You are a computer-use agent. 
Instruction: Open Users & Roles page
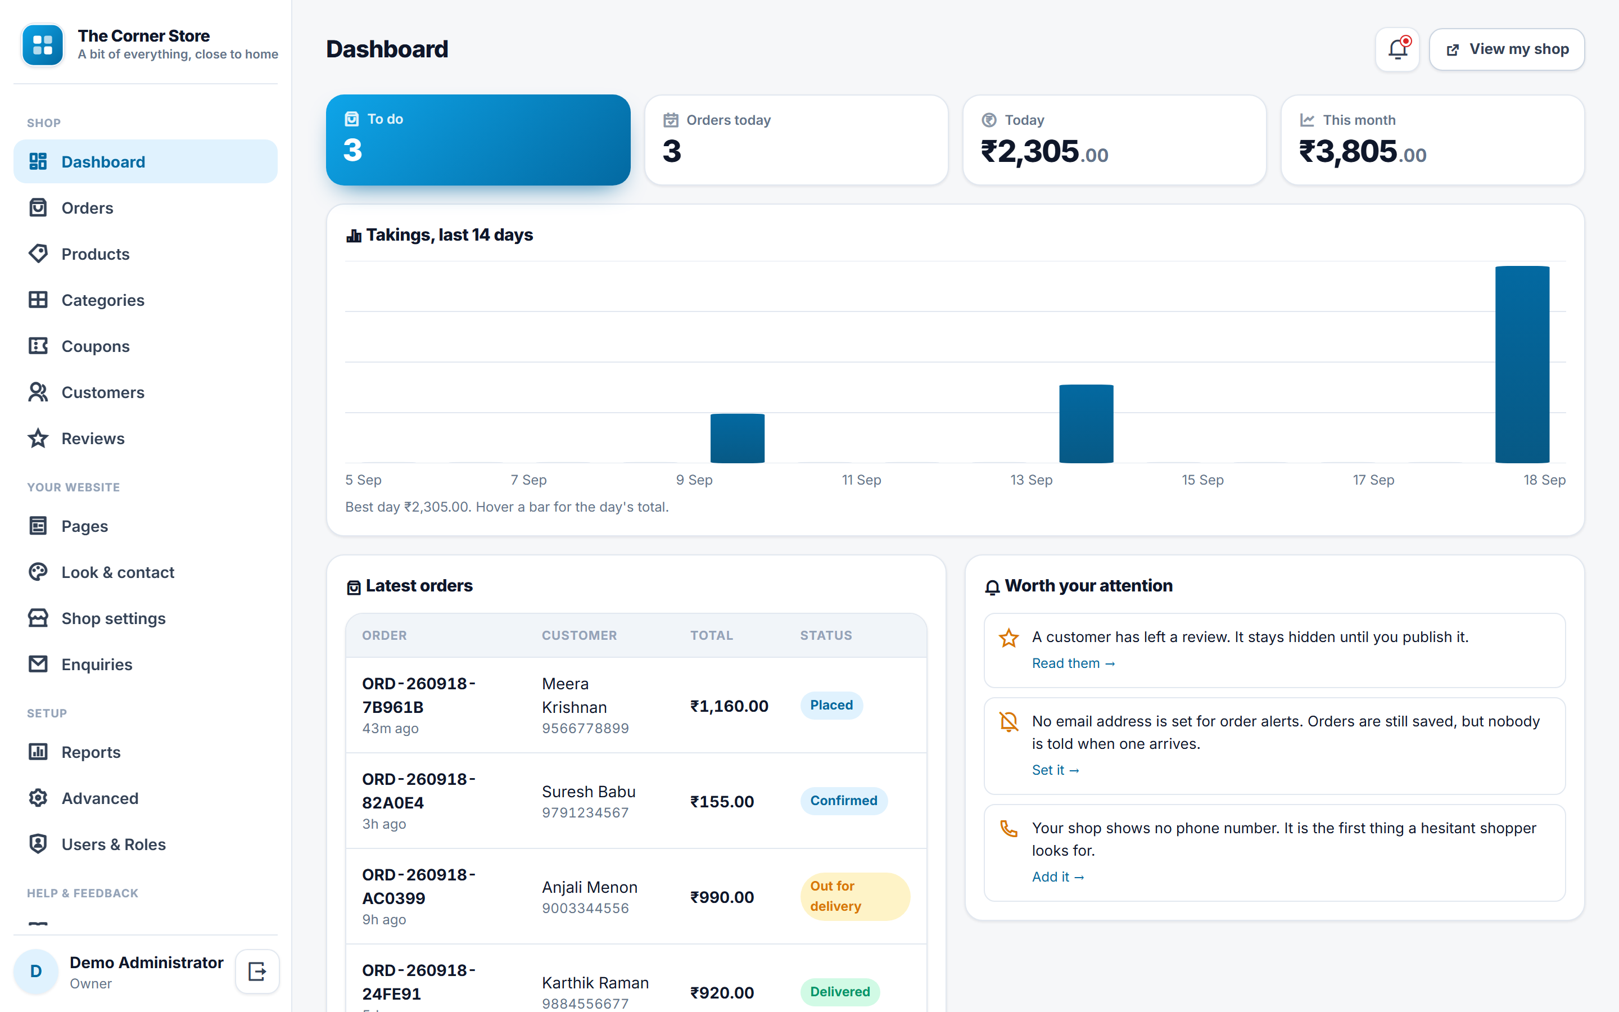145,844
